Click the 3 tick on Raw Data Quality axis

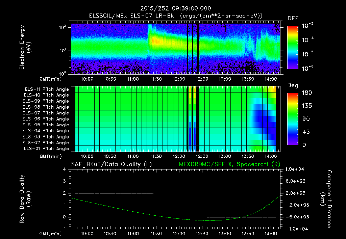(x=65, y=181)
